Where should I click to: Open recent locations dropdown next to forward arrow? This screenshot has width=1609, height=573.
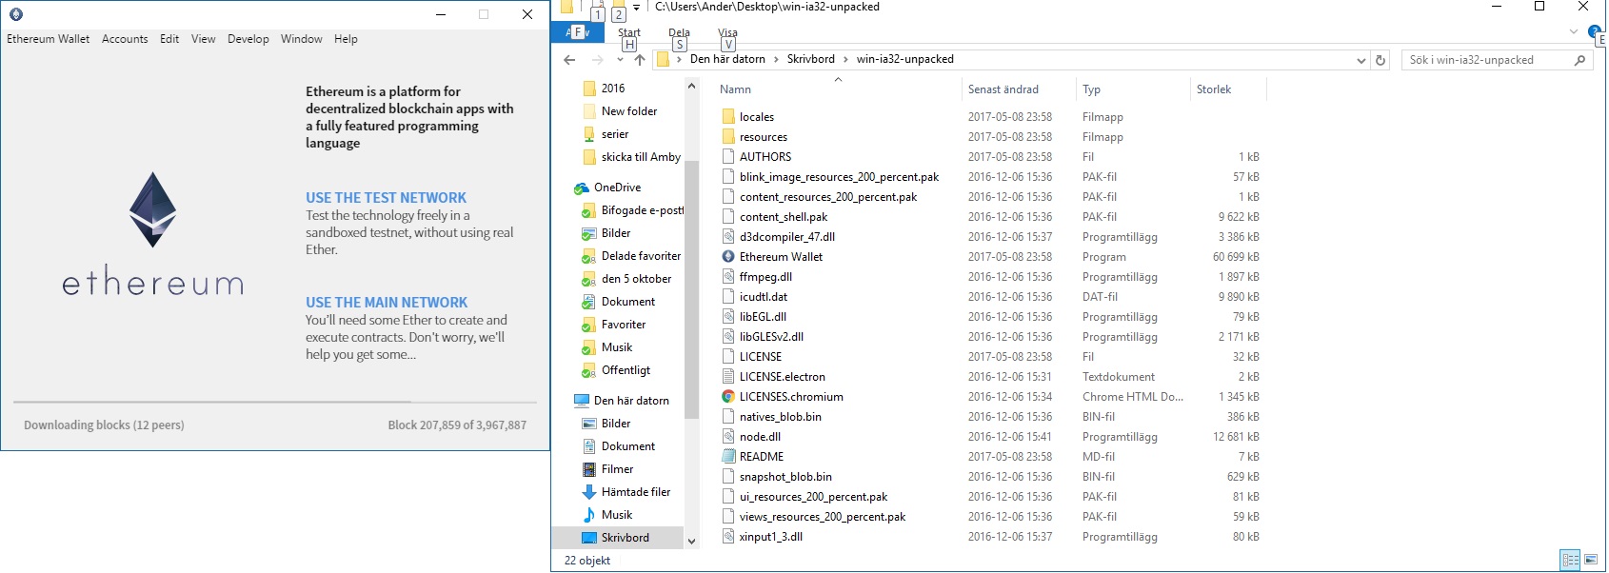[620, 60]
